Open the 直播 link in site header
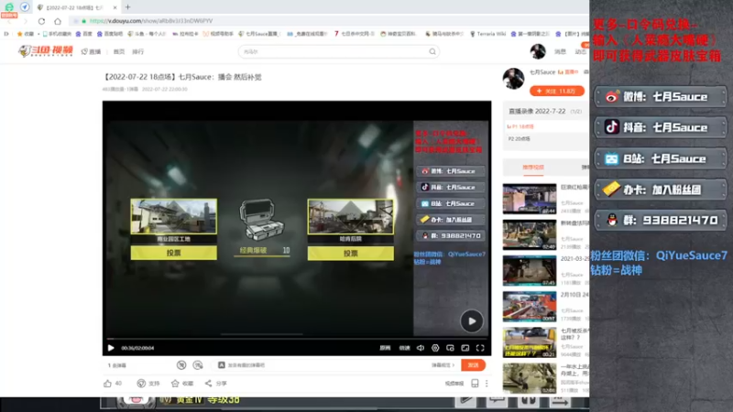The height and width of the screenshot is (412, 733). click(91, 52)
